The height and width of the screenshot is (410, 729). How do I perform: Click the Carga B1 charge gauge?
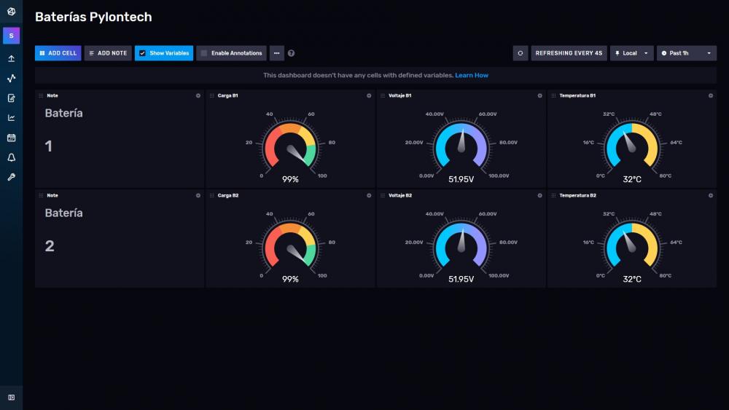click(290, 146)
